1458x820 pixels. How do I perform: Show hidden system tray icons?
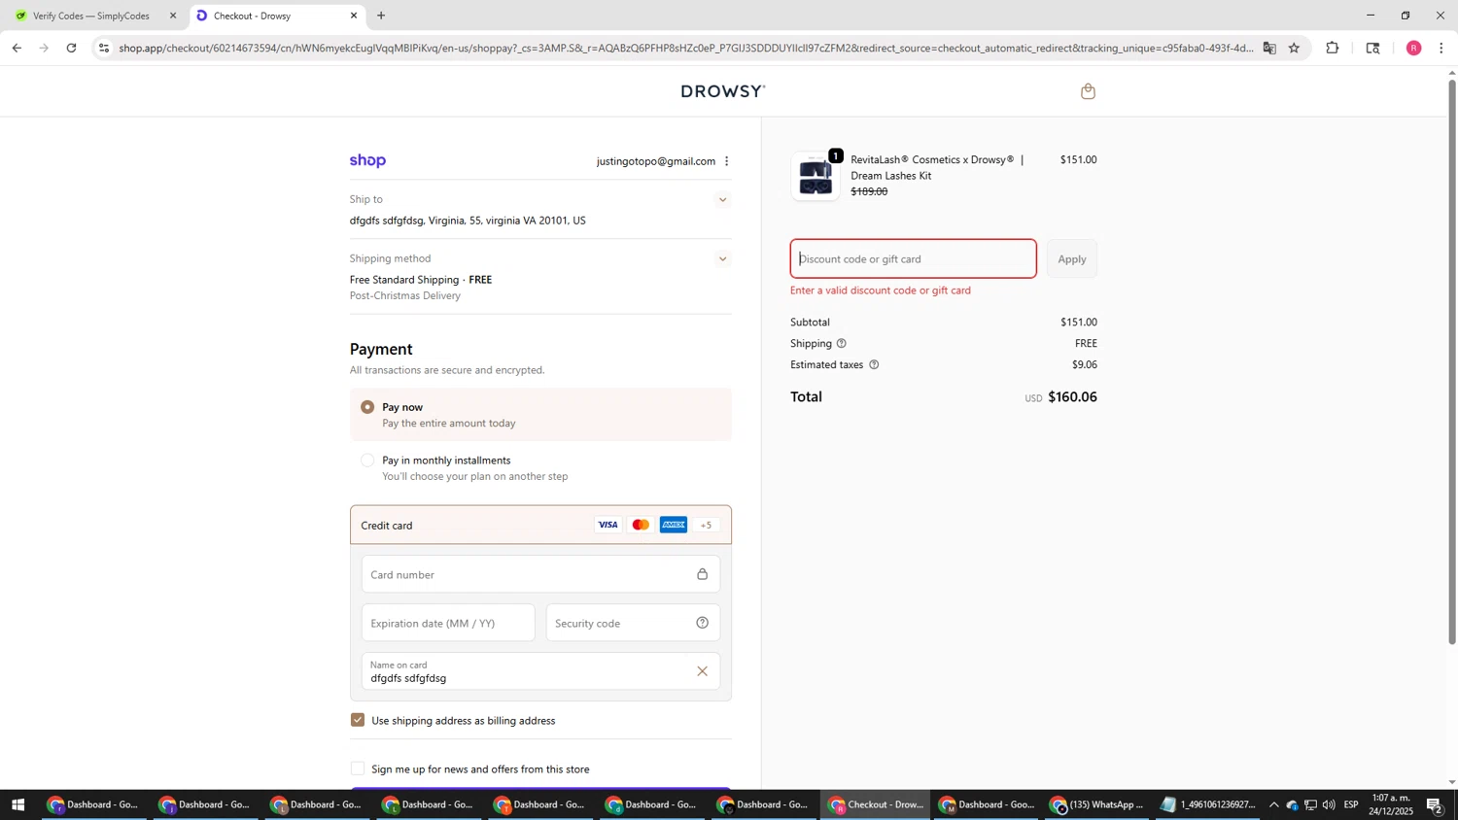pyautogui.click(x=1273, y=804)
